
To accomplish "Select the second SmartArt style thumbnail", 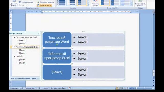I will (x=115, y=3).
